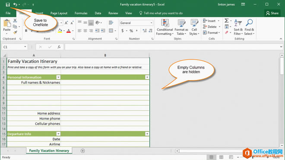The height and width of the screenshot is (160, 285).
Task: Click the Save icon in Quick Access Toolbar
Action: coord(8,5)
